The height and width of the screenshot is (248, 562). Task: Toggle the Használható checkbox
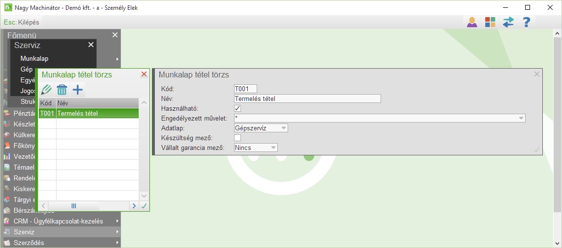tap(237, 108)
